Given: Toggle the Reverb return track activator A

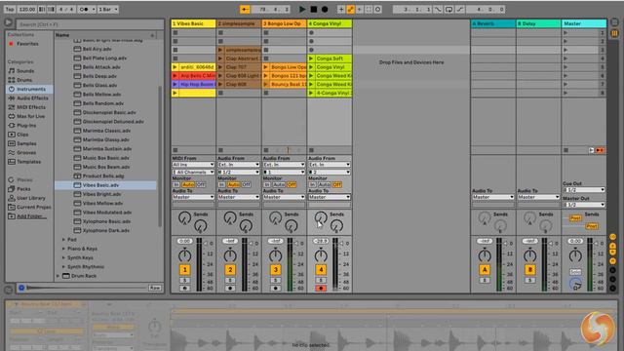Looking at the screenshot, I should [x=485, y=270].
